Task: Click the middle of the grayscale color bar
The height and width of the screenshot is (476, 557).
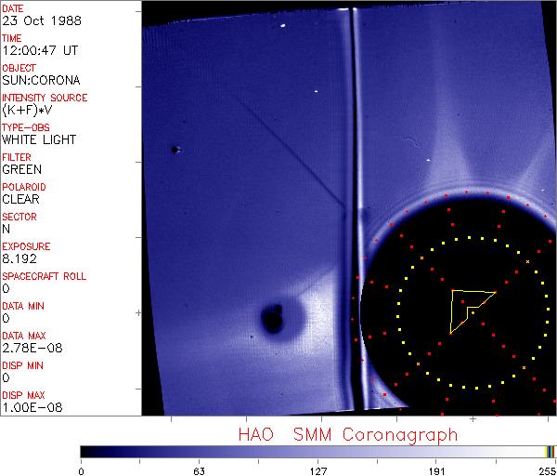Action: (x=316, y=451)
